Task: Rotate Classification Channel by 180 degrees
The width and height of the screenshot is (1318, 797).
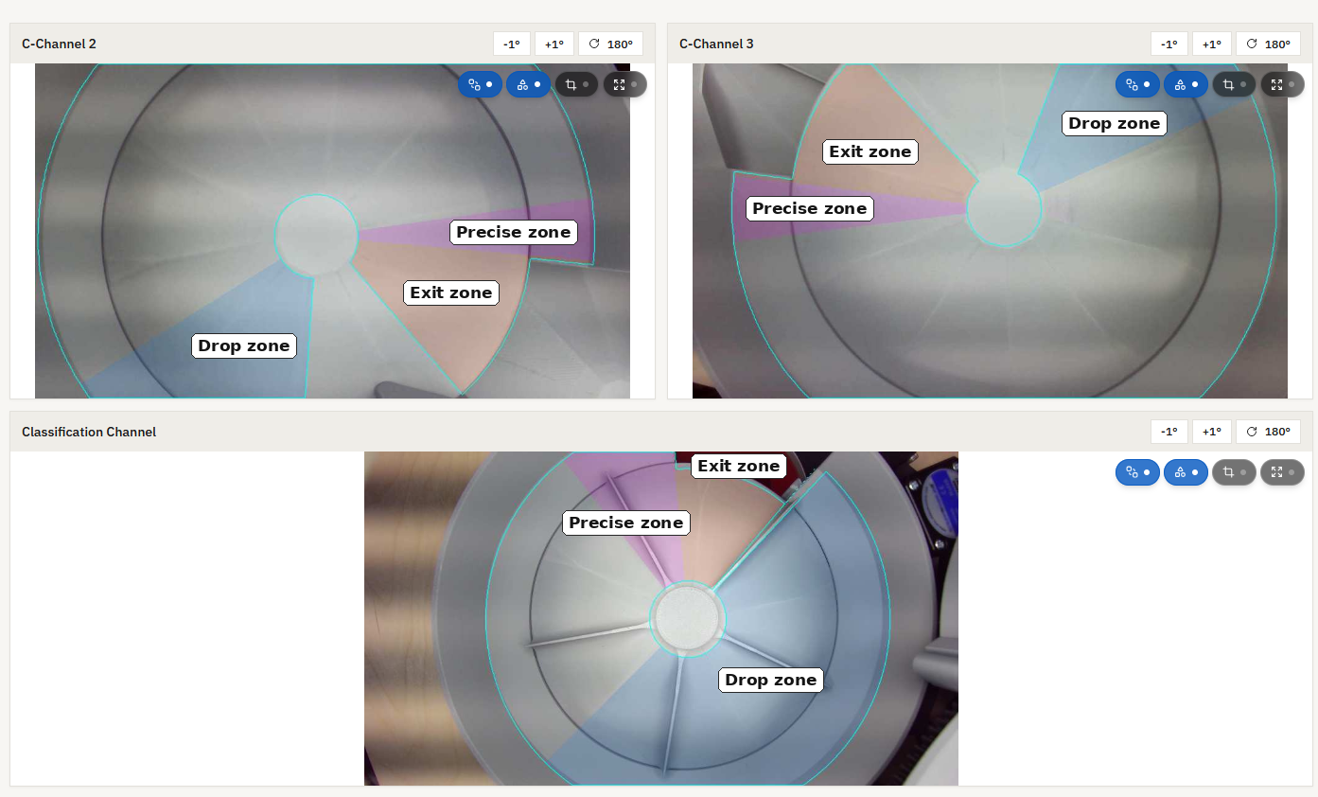Action: 1268,432
